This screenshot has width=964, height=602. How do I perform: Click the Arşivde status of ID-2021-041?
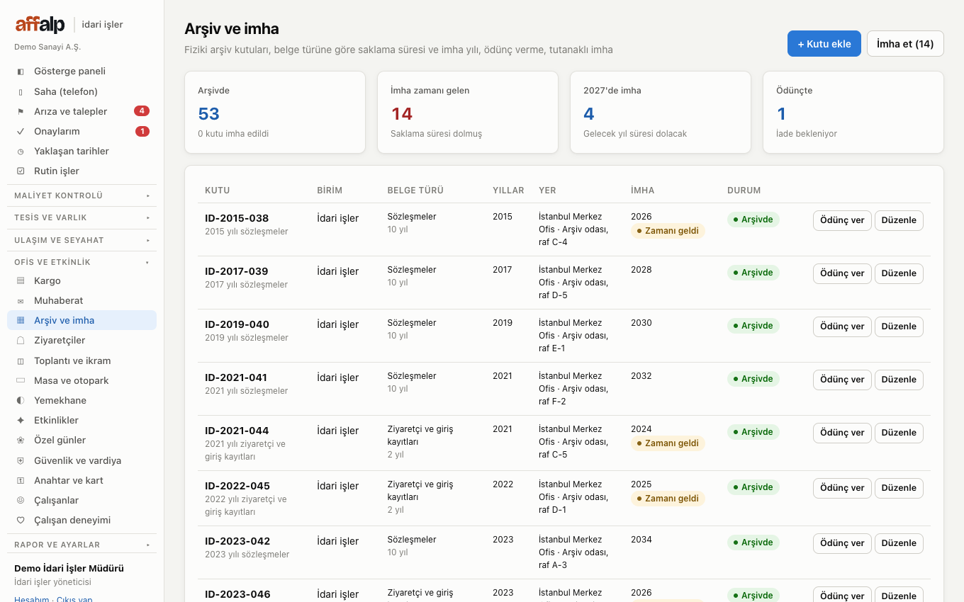[x=753, y=379]
